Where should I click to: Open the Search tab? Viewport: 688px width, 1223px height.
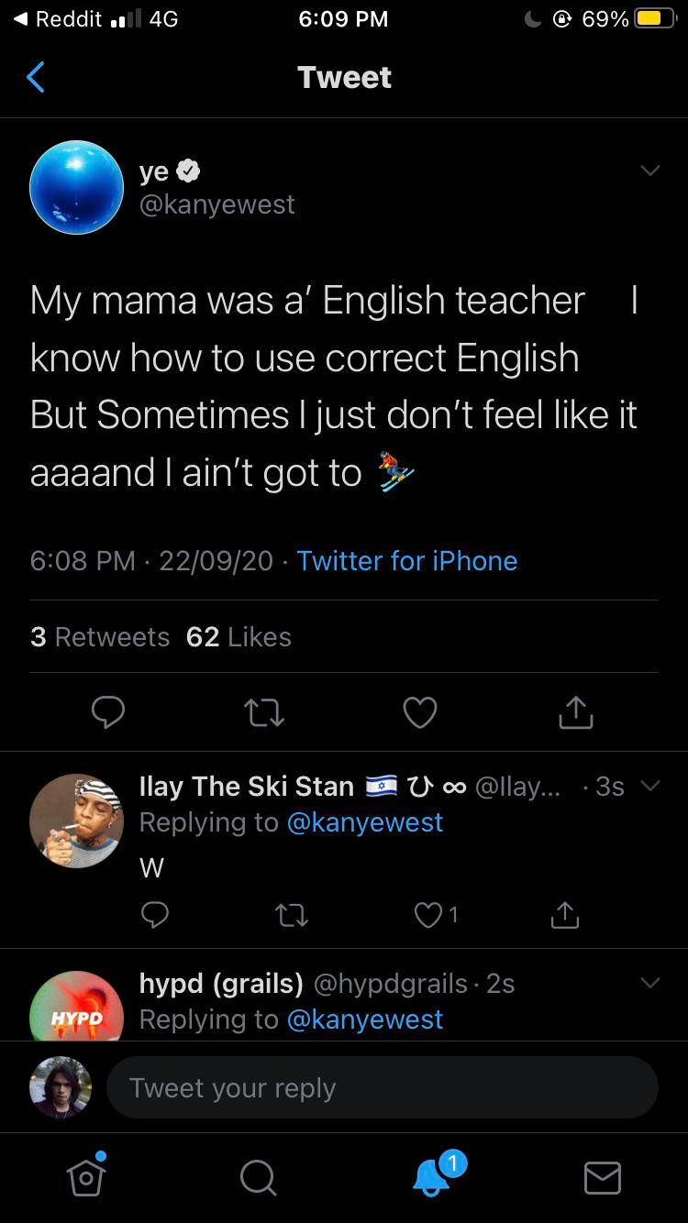258,1178
